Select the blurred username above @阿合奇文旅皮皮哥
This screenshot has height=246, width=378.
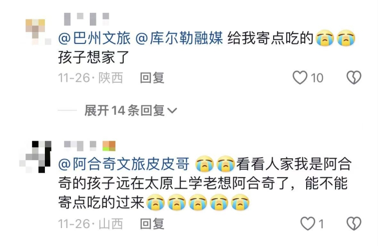[90, 146]
